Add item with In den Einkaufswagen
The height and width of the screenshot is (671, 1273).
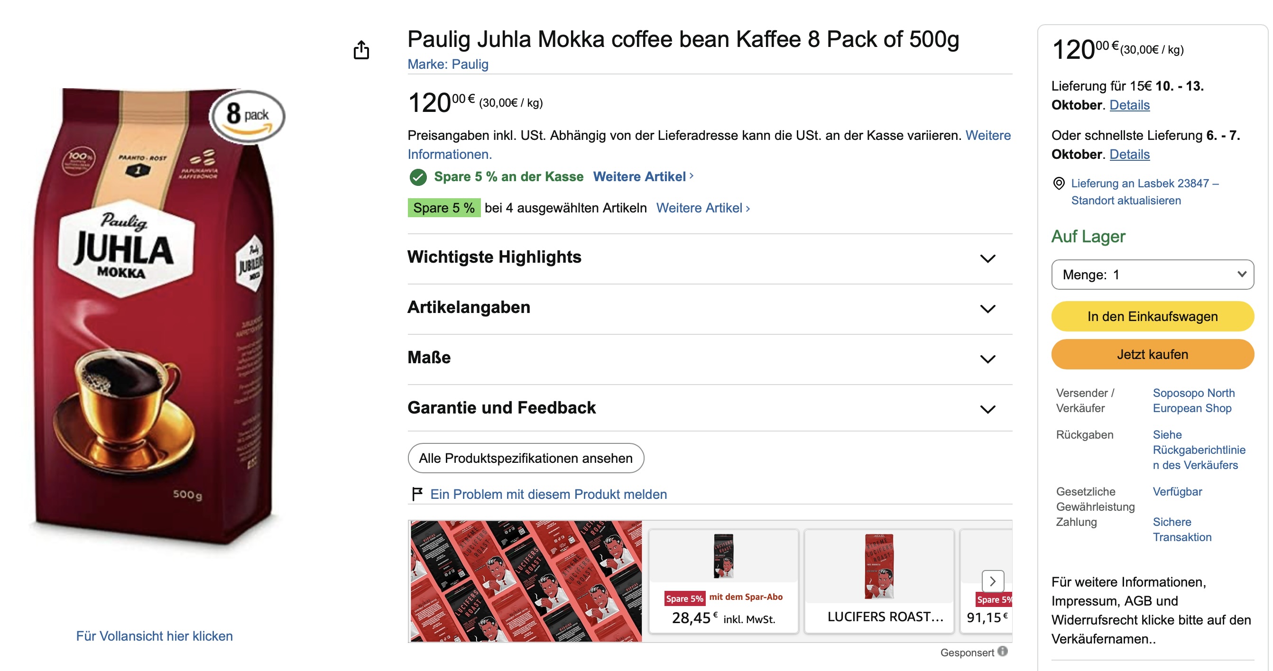(x=1152, y=316)
